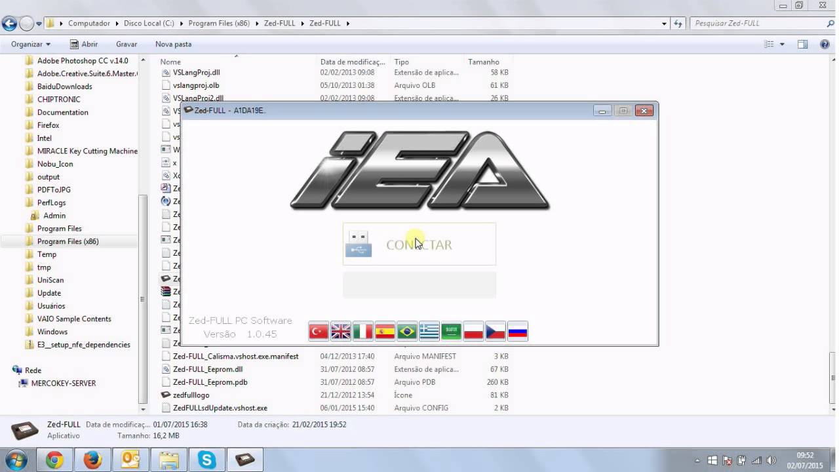Screen dimensions: 839x472
Task: Navigate to Disco Local (C:) breadcrumb
Action: click(x=149, y=24)
